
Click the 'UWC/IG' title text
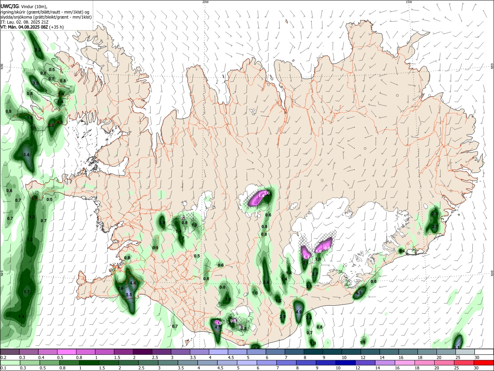pyautogui.click(x=9, y=6)
